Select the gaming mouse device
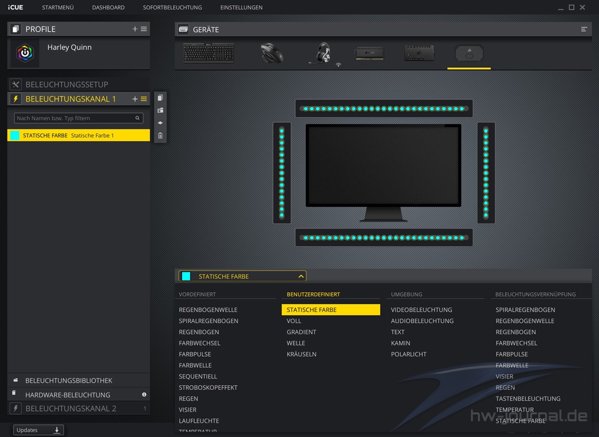 pos(272,52)
